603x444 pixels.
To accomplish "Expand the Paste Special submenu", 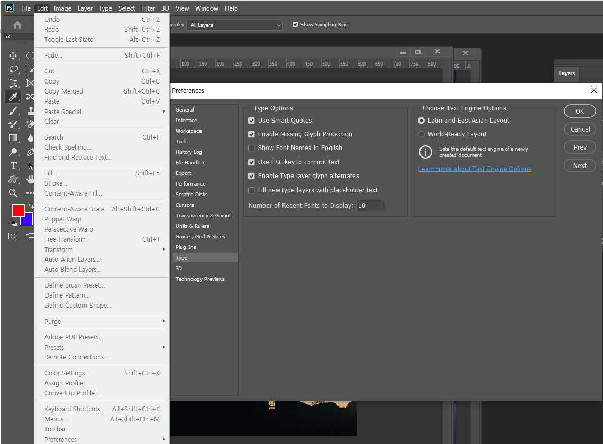I will 102,112.
